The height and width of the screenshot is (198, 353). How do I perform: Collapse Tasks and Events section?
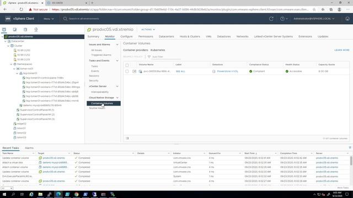click(x=117, y=61)
